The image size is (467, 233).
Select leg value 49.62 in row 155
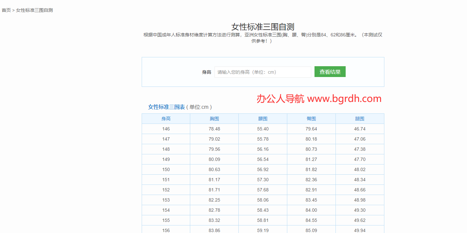coord(359,220)
